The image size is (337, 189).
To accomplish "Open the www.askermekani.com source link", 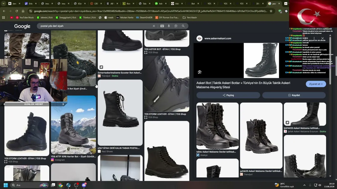I will point(218,38).
